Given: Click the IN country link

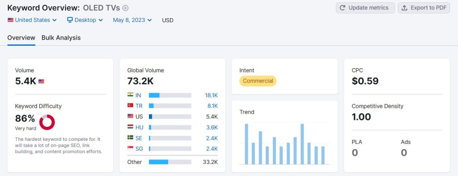Looking at the screenshot, I should pyautogui.click(x=138, y=95).
